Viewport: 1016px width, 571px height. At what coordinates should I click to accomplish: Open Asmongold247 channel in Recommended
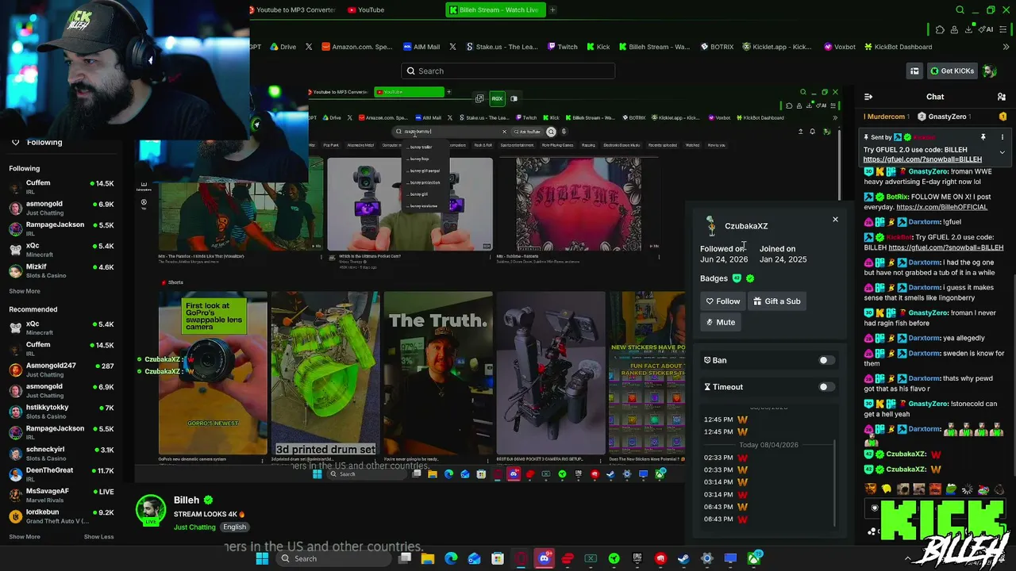tap(61, 370)
